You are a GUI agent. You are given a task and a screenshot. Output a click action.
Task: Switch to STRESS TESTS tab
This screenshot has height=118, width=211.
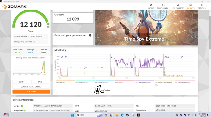tap(178, 6)
